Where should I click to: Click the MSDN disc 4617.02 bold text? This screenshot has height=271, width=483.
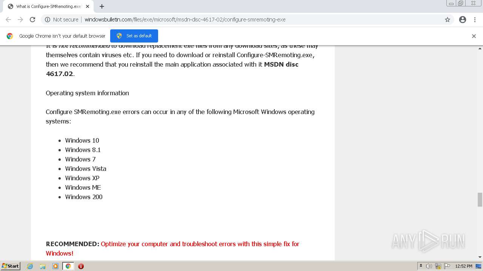(172, 69)
